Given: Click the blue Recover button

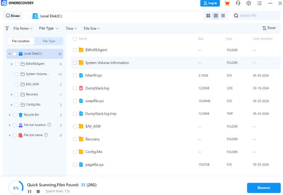Looking at the screenshot, I should (x=263, y=188).
